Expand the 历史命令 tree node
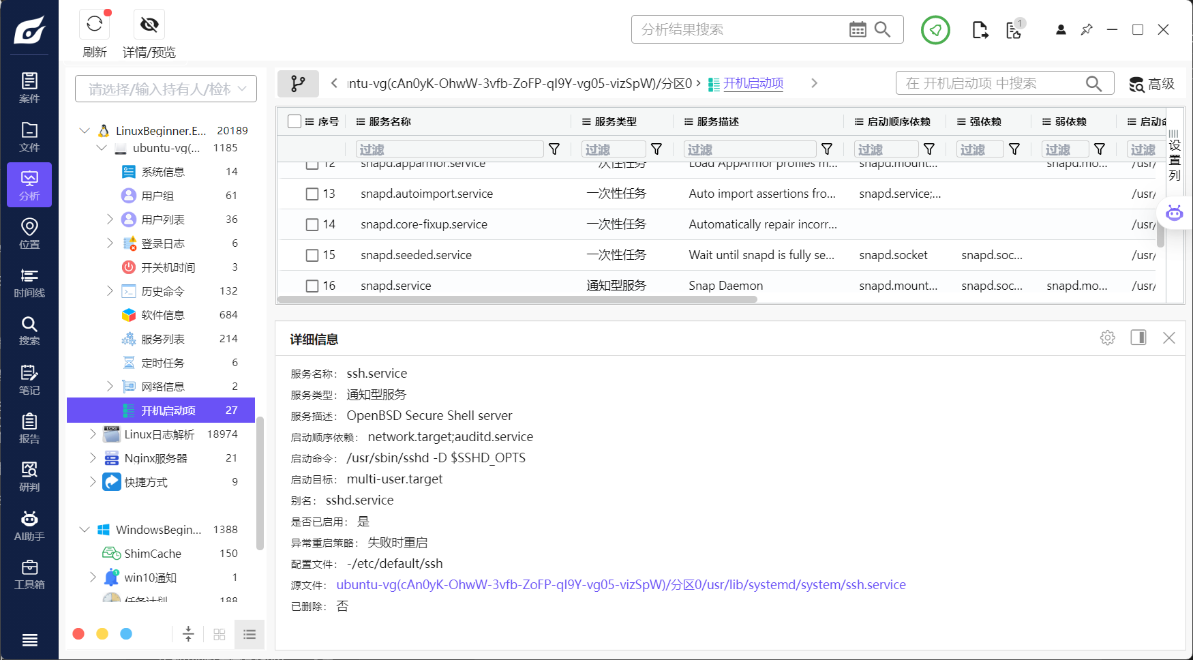The image size is (1193, 660). [x=110, y=290]
